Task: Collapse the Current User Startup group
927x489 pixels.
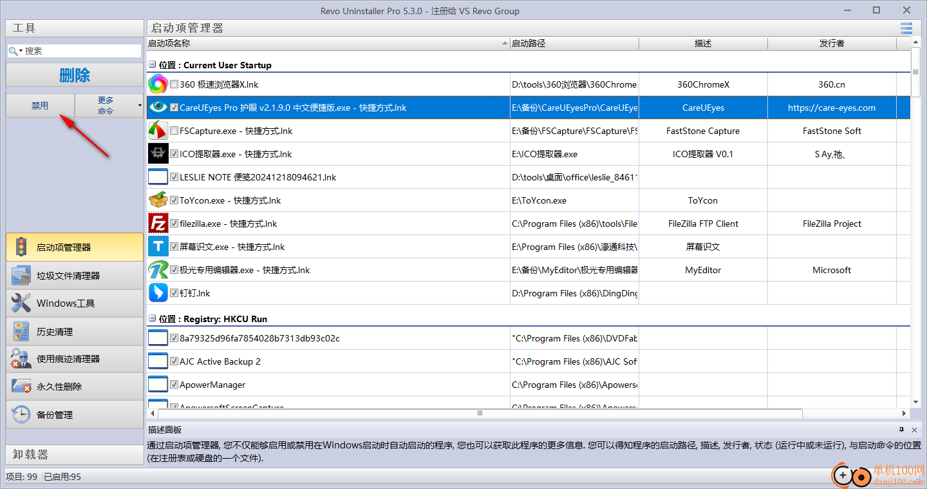Action: tap(153, 65)
